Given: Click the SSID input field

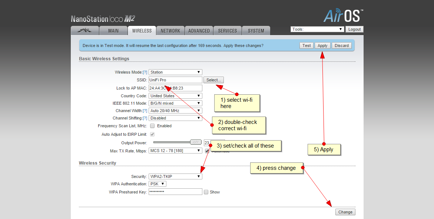Looking at the screenshot, I should tap(175, 80).
